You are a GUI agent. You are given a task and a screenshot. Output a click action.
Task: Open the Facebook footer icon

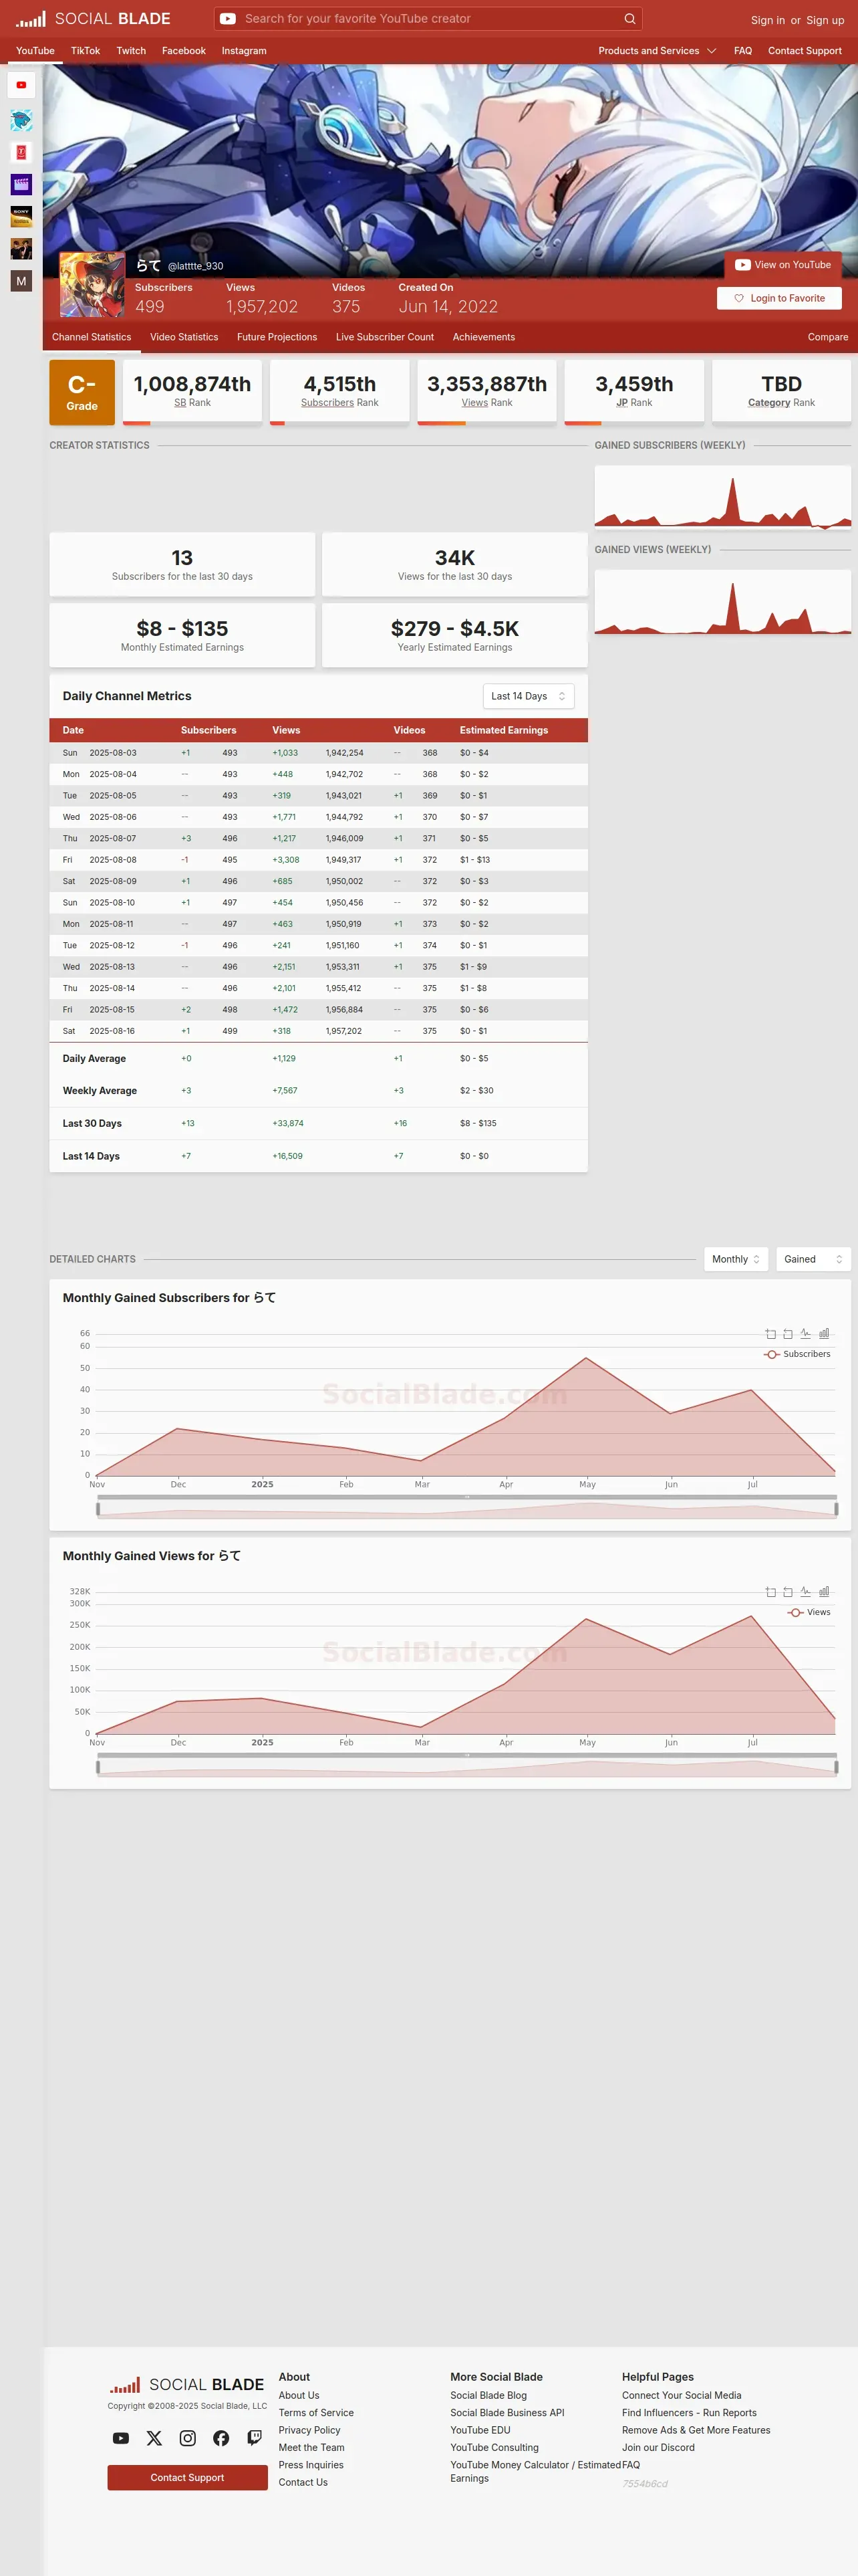(221, 2438)
